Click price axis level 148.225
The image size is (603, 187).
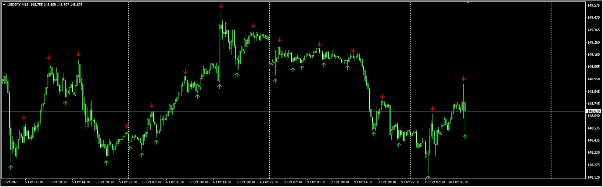[593, 165]
